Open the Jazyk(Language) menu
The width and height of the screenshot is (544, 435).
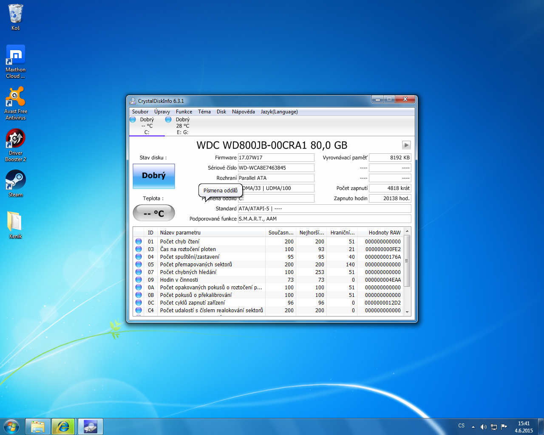pos(279,112)
